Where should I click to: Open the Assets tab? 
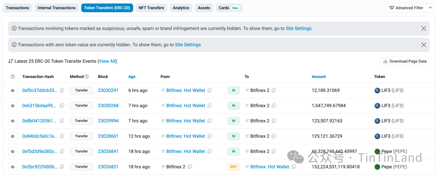204,8
